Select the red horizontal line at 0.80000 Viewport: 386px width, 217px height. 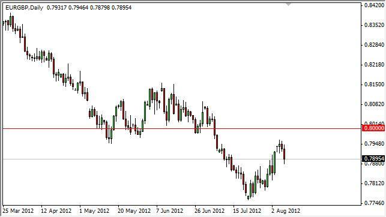(182, 128)
